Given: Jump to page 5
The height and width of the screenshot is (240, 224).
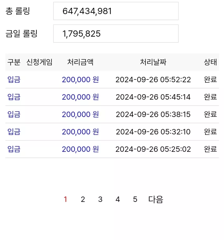Looking at the screenshot, I should (x=135, y=199).
